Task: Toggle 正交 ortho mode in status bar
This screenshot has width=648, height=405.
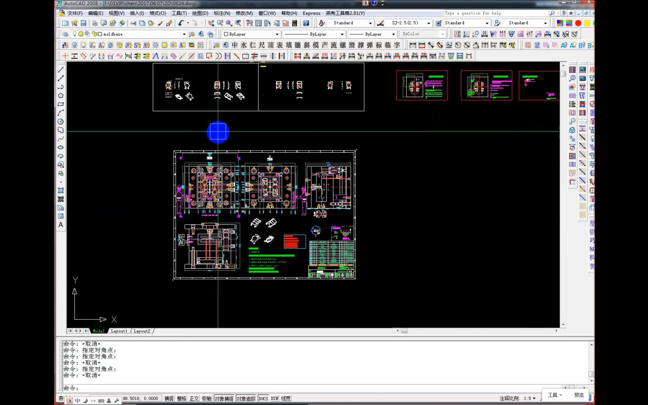Action: [x=194, y=399]
